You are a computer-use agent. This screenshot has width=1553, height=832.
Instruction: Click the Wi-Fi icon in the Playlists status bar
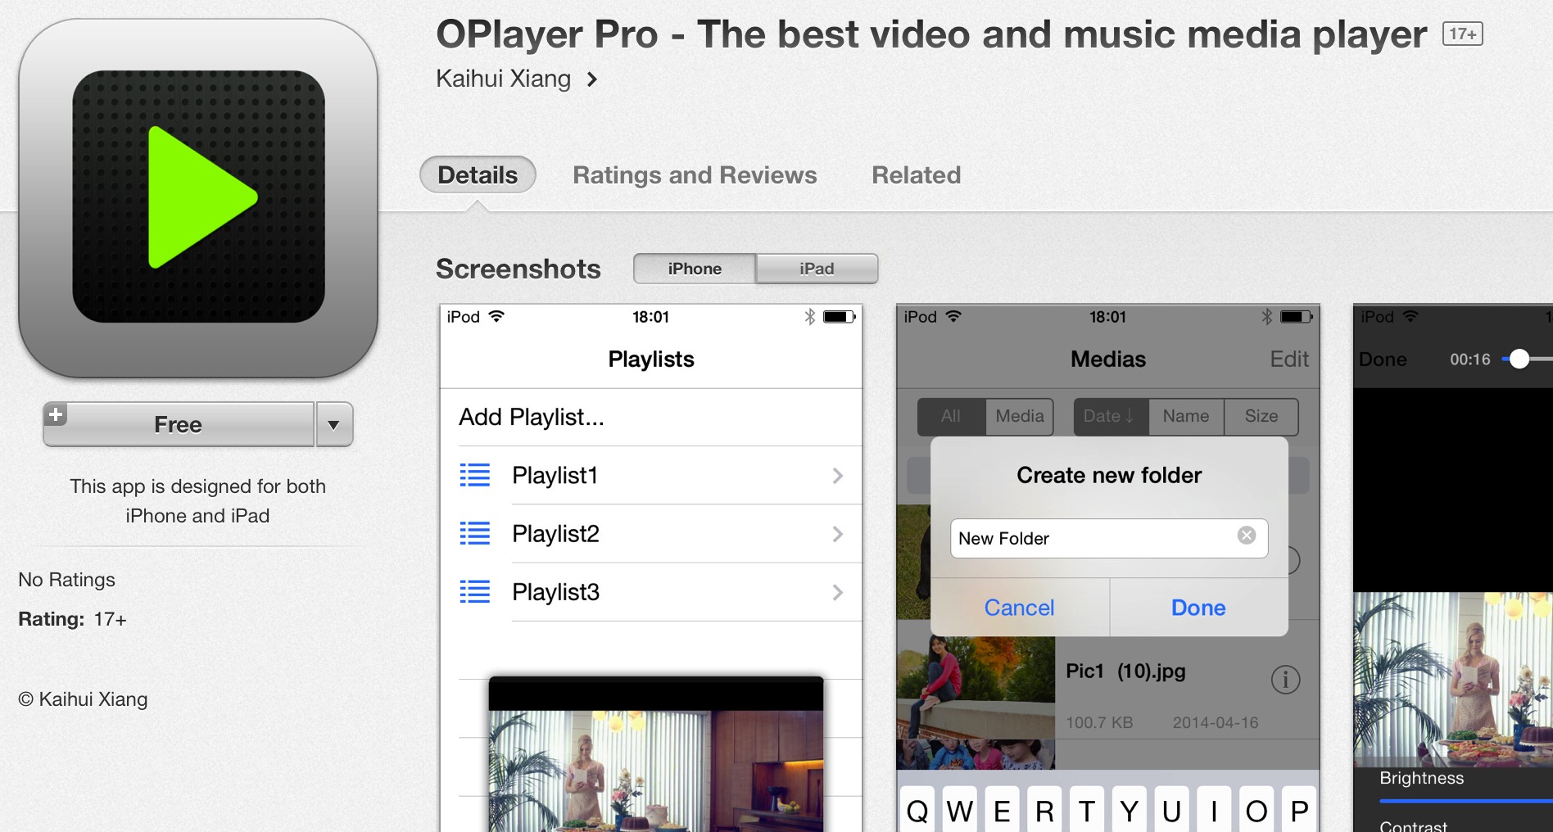point(497,317)
